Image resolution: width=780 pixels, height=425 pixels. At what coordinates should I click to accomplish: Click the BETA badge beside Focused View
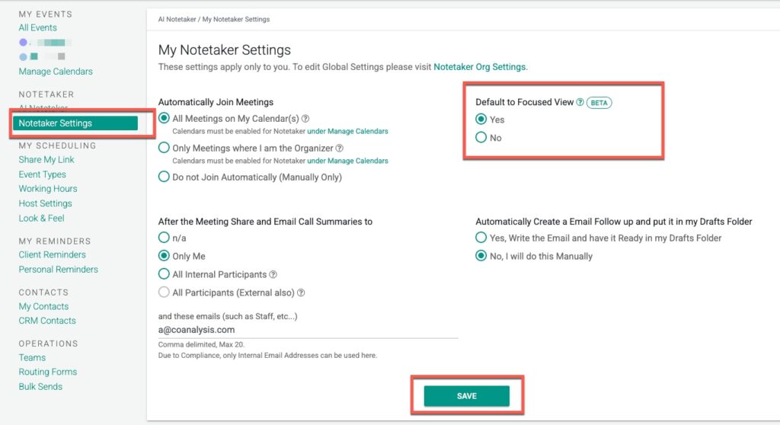(x=599, y=102)
